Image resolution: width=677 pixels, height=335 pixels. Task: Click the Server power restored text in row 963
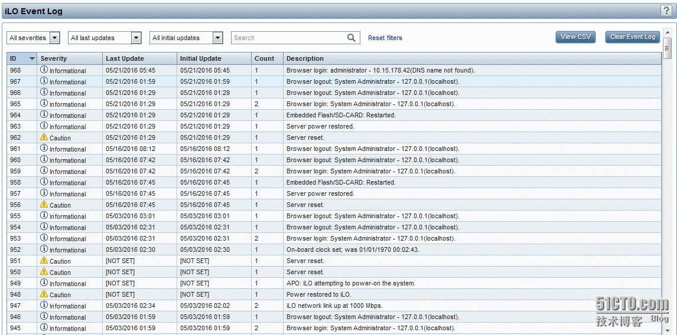(x=320, y=126)
